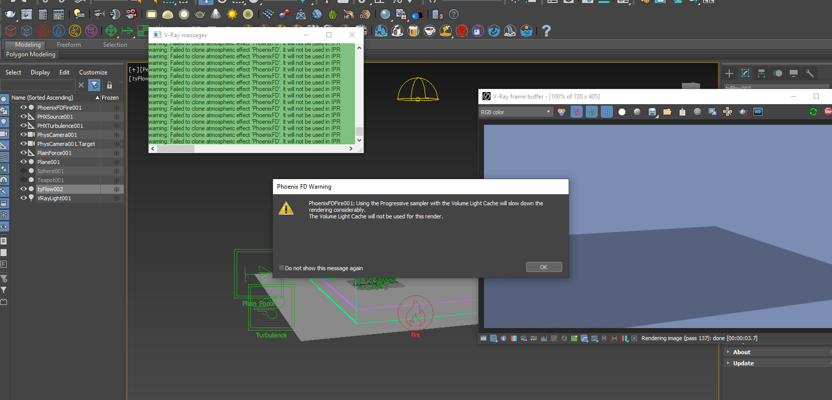Viewport: 832px width, 400px height.
Task: Load image in V-Ray frame buffer
Action: (x=667, y=112)
